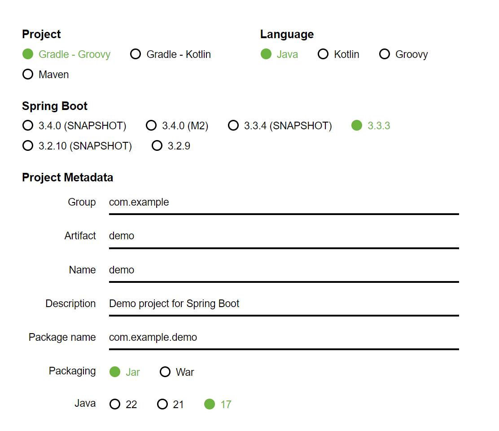Image resolution: width=499 pixels, height=431 pixels.
Task: Select Spring Boot 3.4.0 (SNAPSHOT)
Action: pyautogui.click(x=28, y=126)
